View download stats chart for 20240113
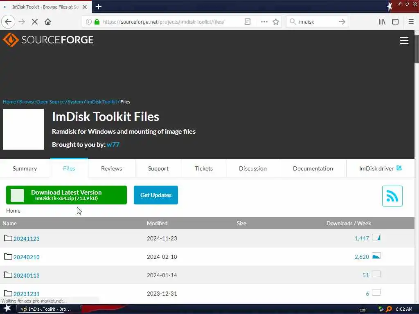The width and height of the screenshot is (419, 314). point(376,274)
